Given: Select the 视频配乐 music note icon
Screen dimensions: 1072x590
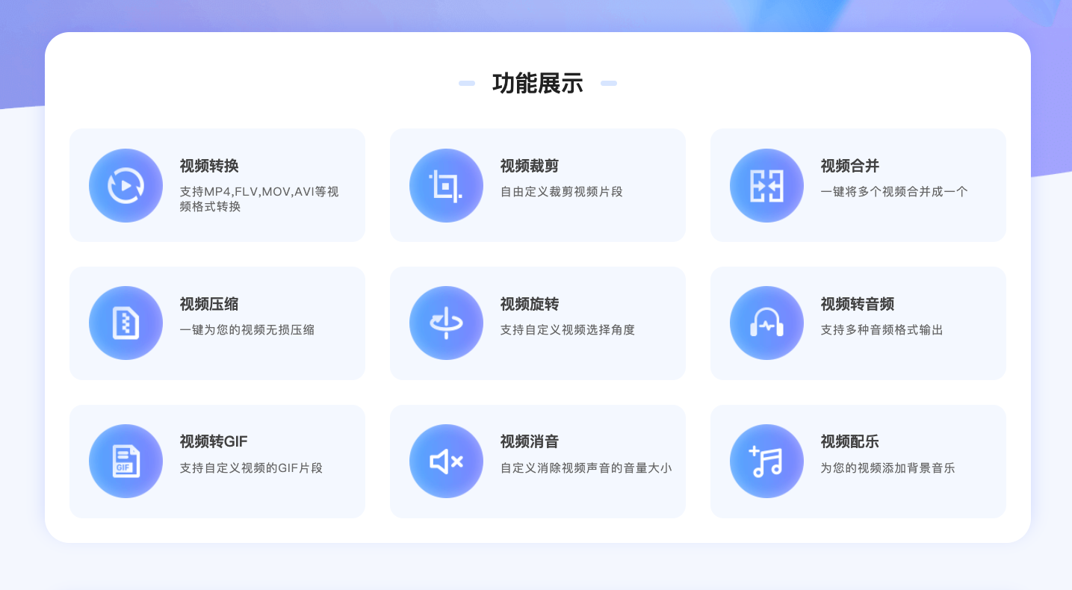Looking at the screenshot, I should pos(766,461).
